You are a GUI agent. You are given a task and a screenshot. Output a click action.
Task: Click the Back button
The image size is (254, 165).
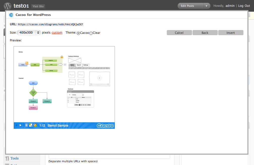205,33
